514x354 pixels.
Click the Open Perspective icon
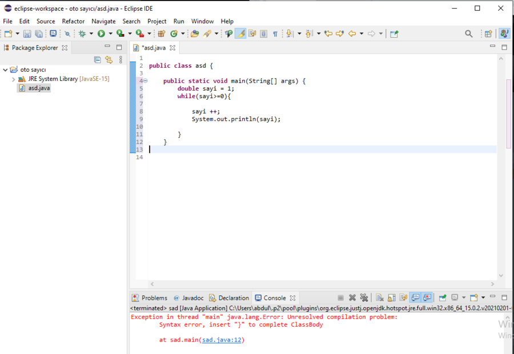coord(488,34)
